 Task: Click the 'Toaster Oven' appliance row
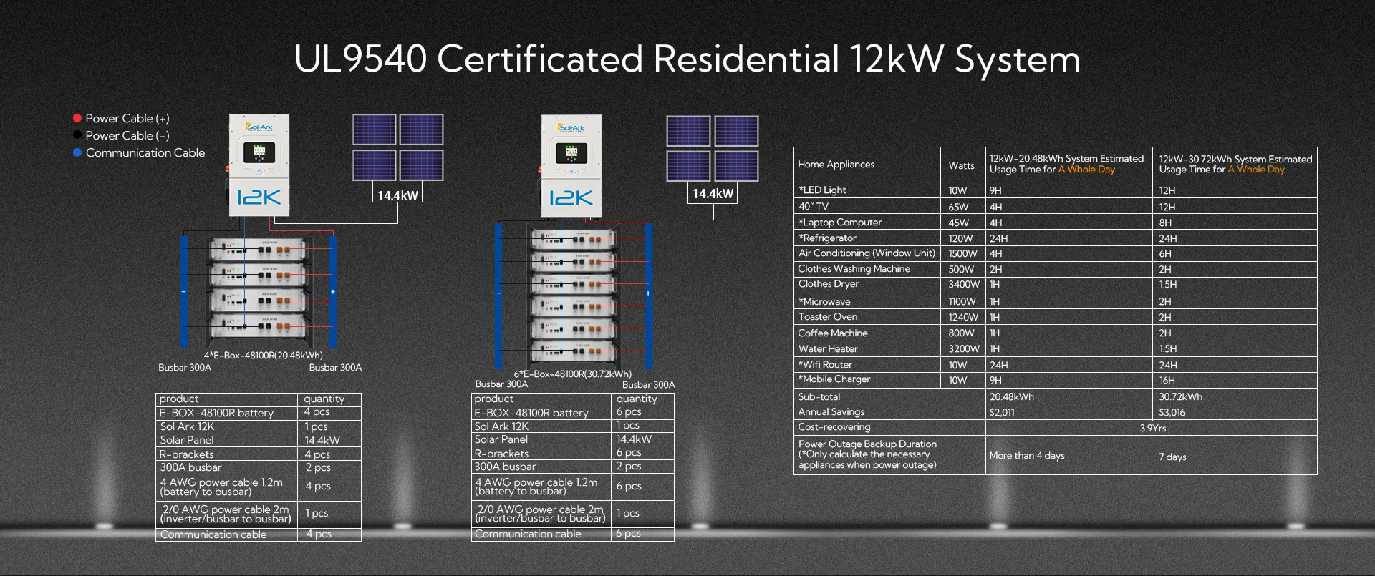click(1056, 317)
